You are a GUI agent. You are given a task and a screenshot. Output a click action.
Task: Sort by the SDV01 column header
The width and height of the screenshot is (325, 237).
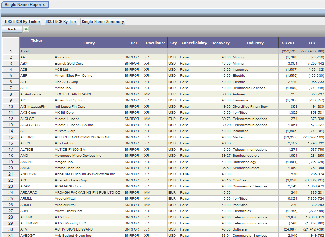point(288,43)
